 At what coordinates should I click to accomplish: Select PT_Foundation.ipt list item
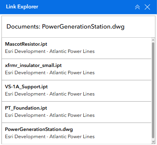pos(76,112)
